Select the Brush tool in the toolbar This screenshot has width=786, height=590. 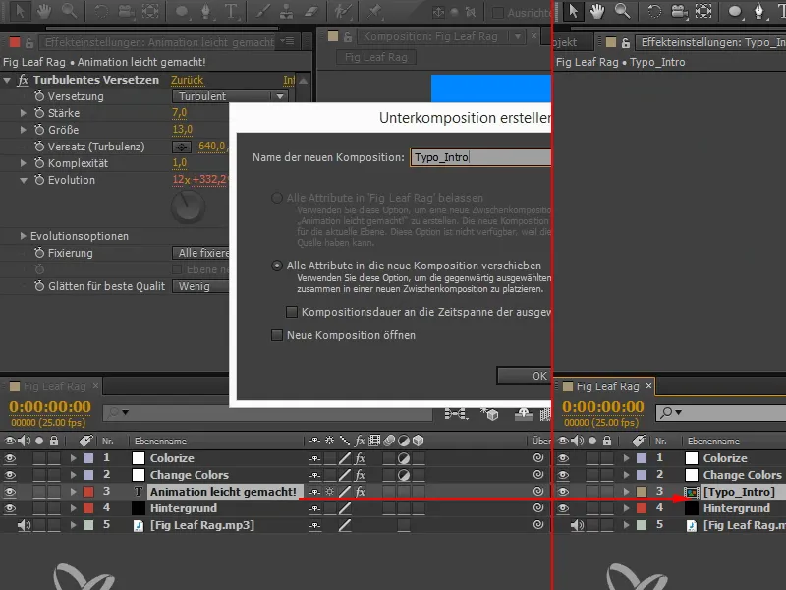pos(262,11)
